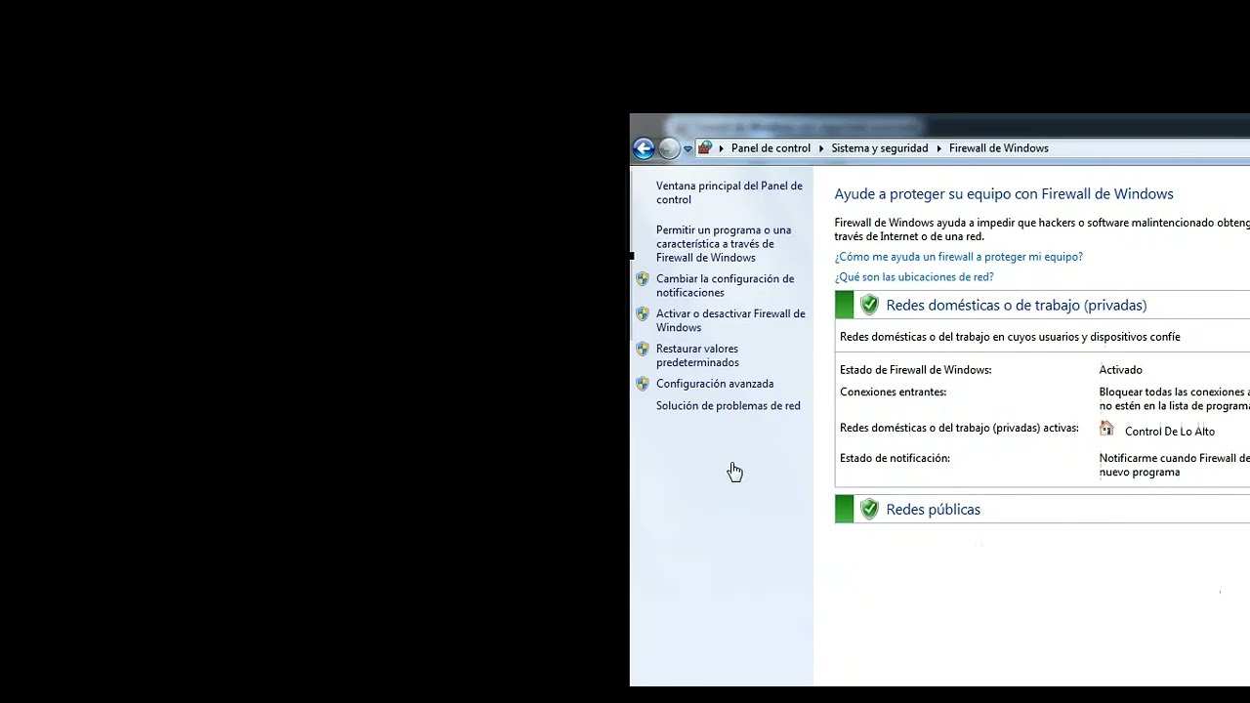Open ¿Qué son las ubicaciones de red? link
This screenshot has height=703, width=1250.
914,277
